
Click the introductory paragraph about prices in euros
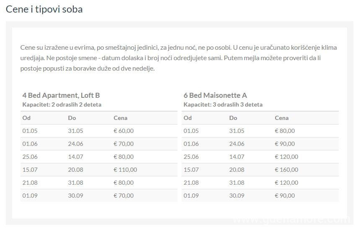178,58
